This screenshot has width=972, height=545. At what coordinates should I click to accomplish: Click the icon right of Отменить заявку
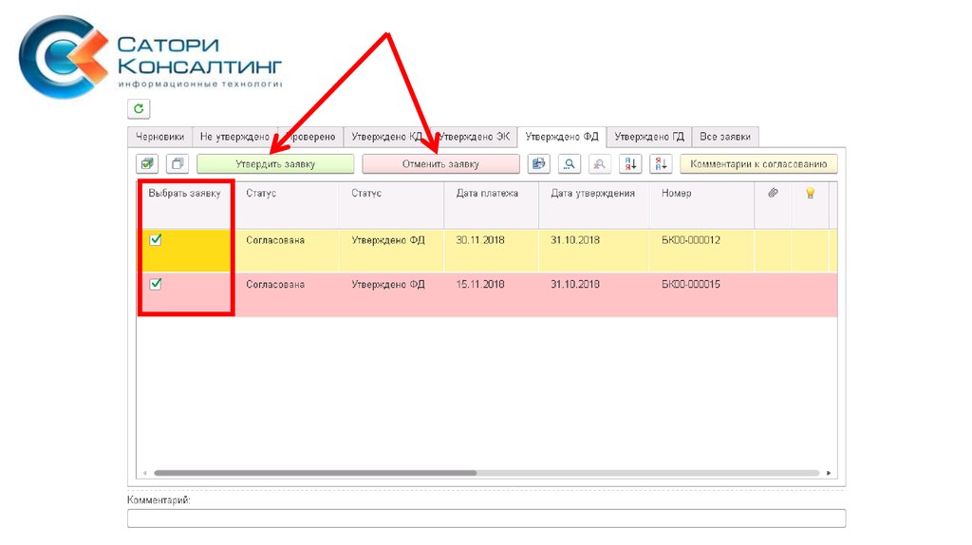(538, 164)
